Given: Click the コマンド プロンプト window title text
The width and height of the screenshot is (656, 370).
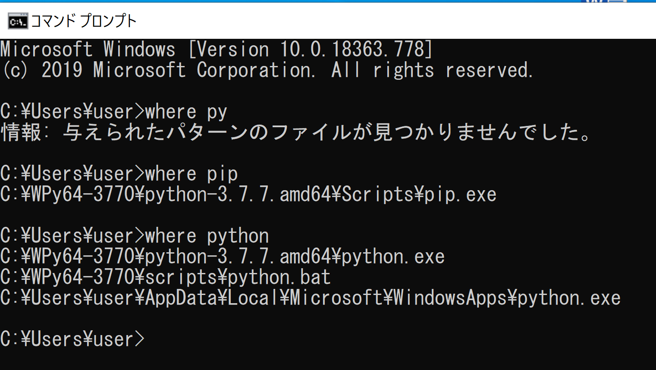Looking at the screenshot, I should point(84,21).
